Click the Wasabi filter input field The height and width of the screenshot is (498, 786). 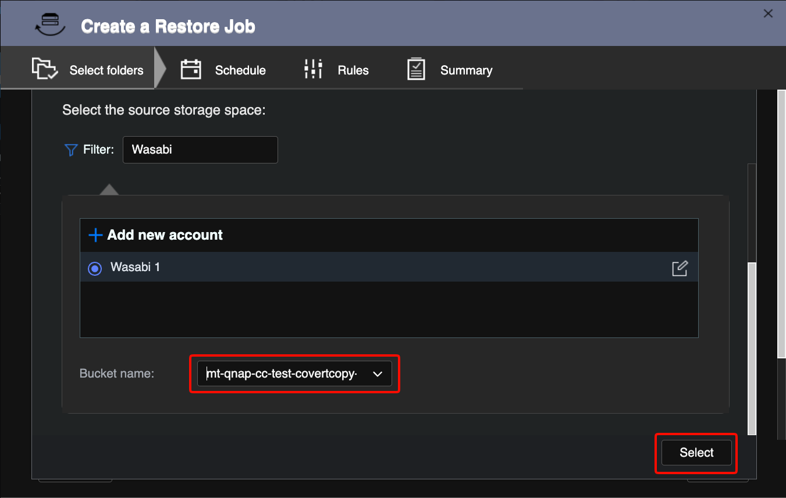coord(200,150)
